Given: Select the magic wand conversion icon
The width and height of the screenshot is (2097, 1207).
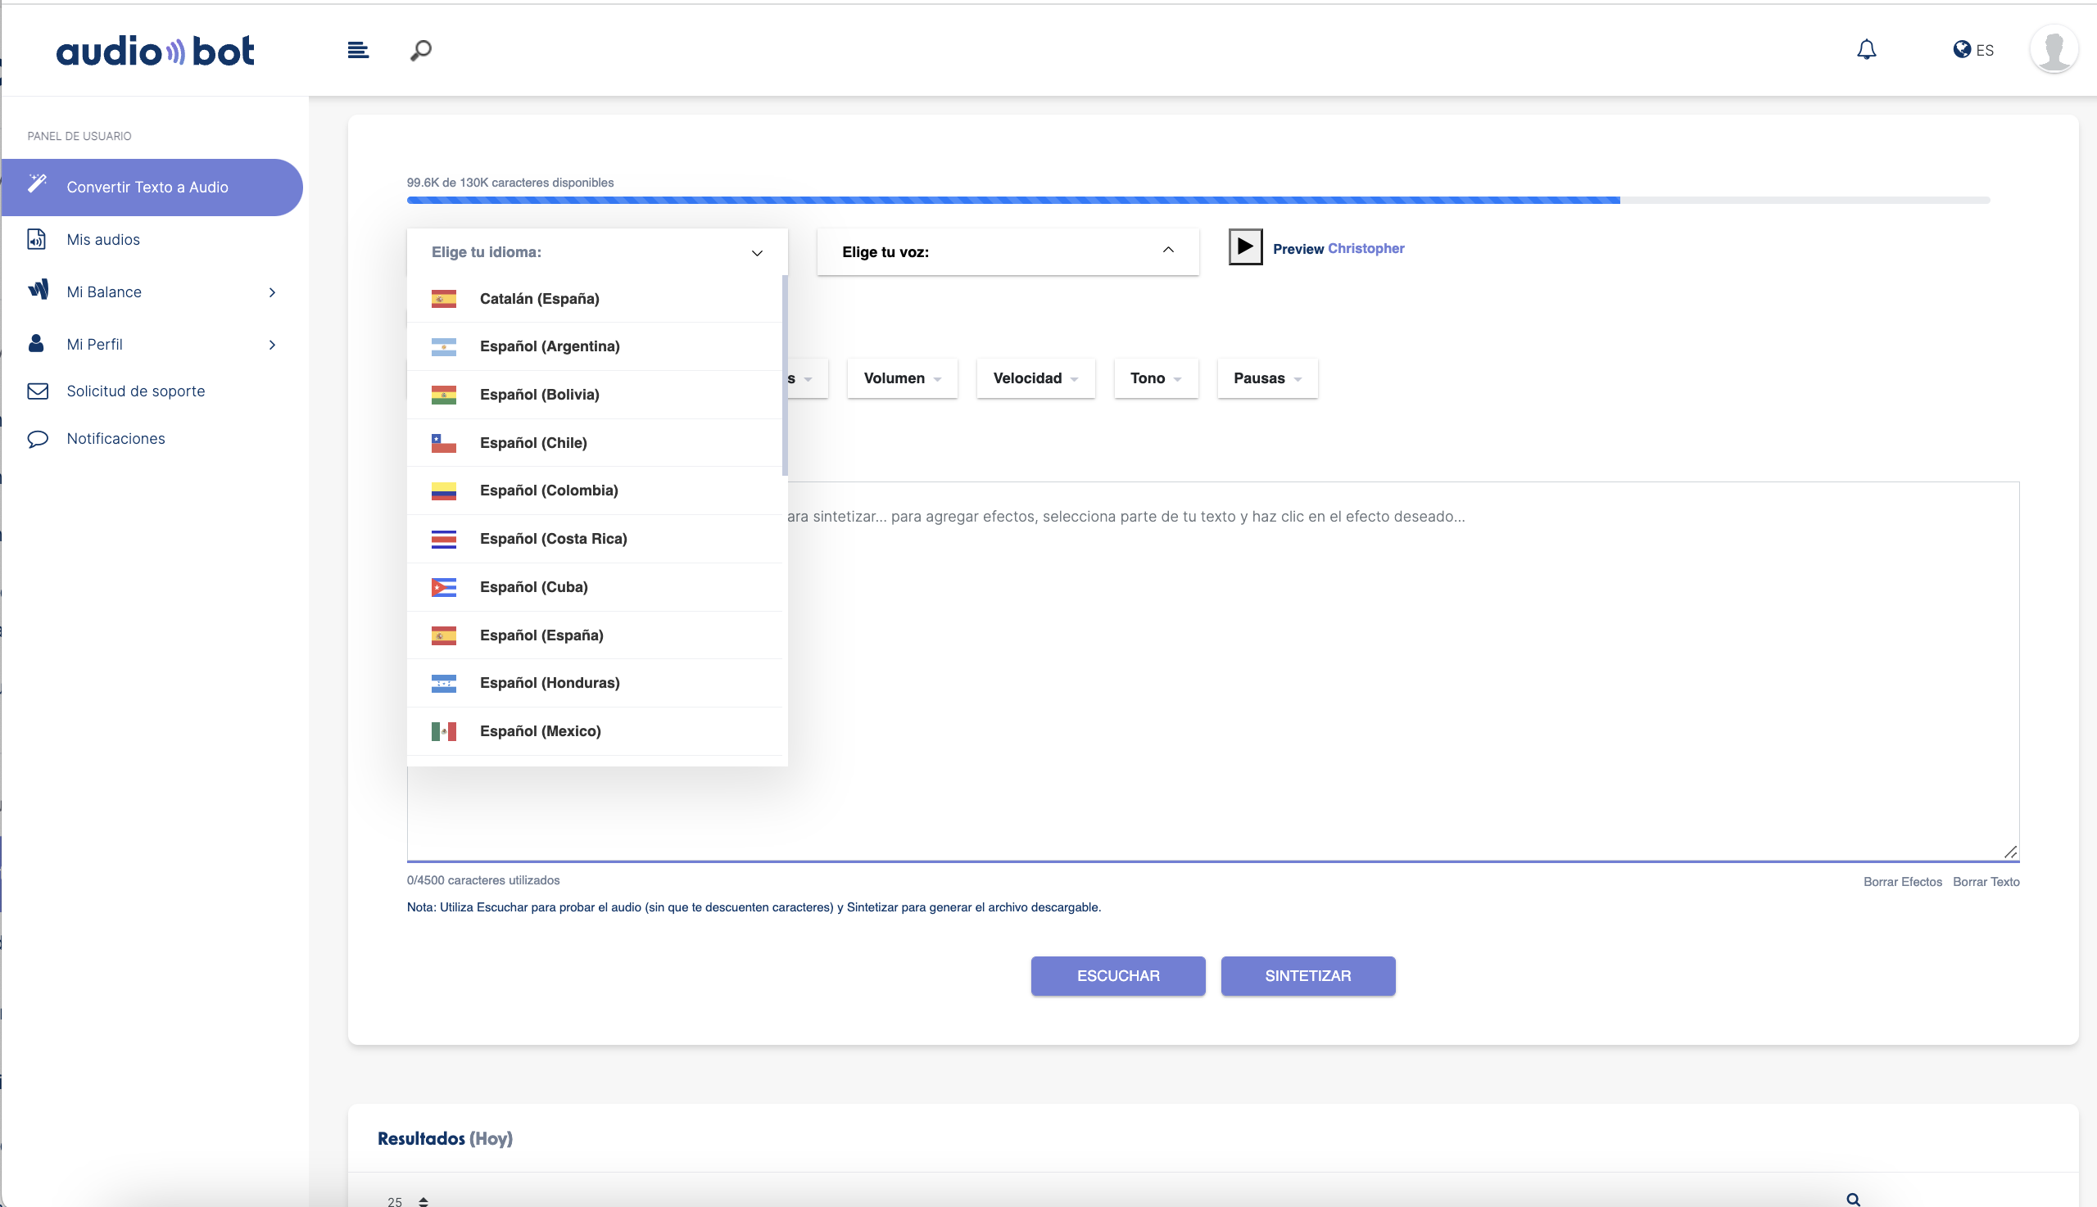Looking at the screenshot, I should pyautogui.click(x=38, y=184).
